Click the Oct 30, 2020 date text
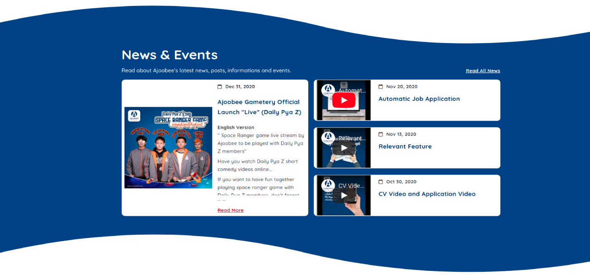This screenshot has height=275, width=590. point(401,182)
